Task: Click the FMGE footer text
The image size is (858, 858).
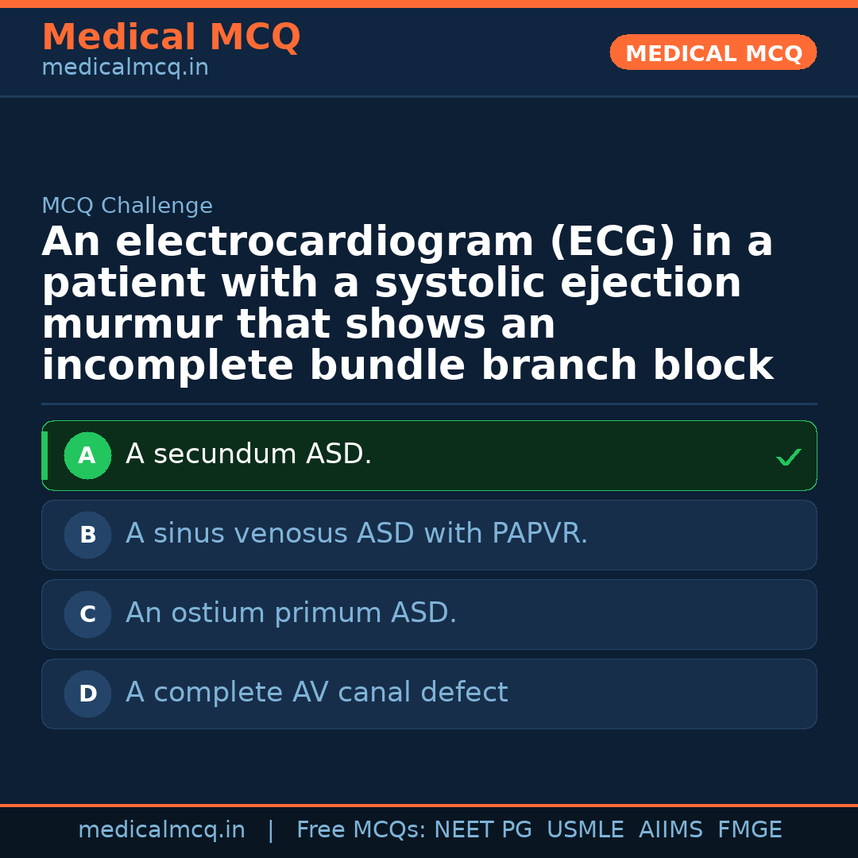Action: coord(749,830)
